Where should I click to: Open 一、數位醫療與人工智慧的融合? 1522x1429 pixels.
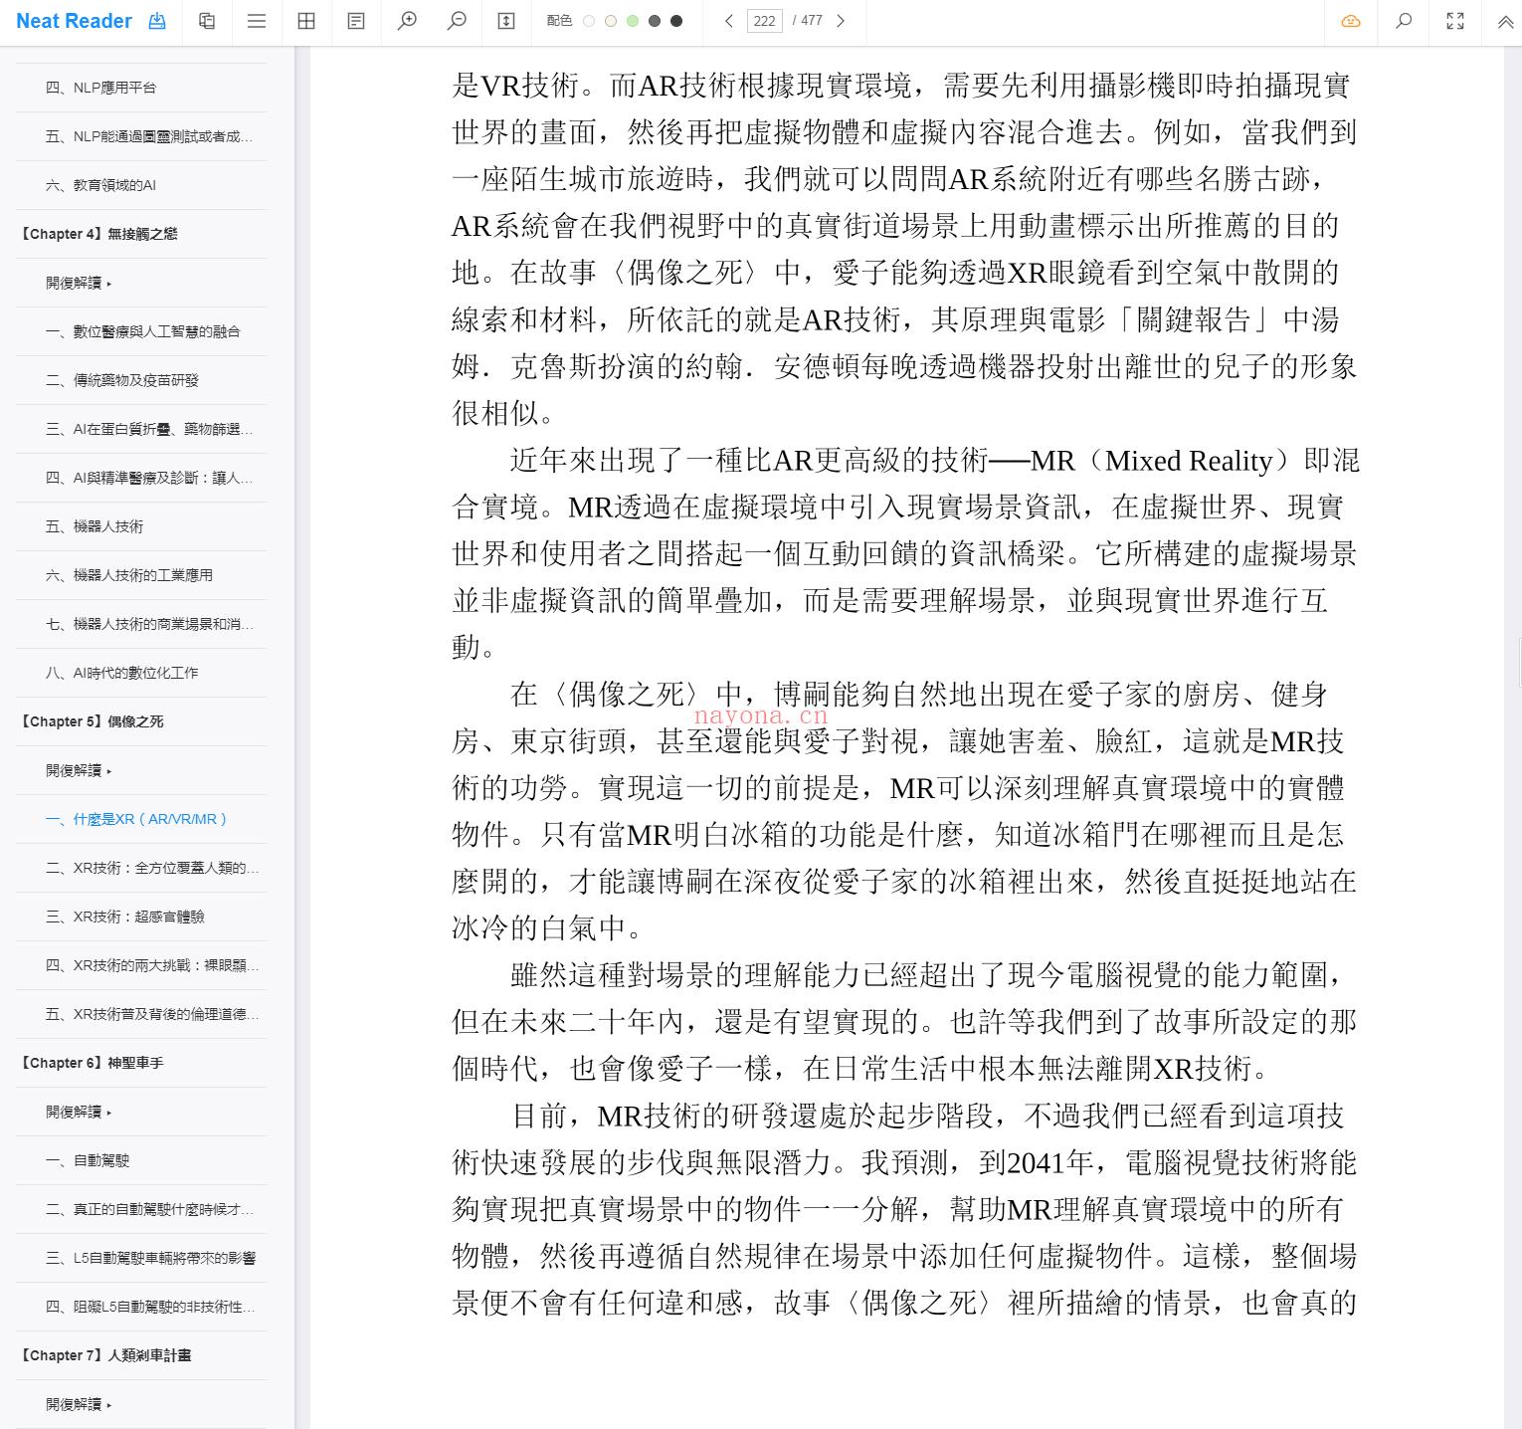(x=143, y=331)
